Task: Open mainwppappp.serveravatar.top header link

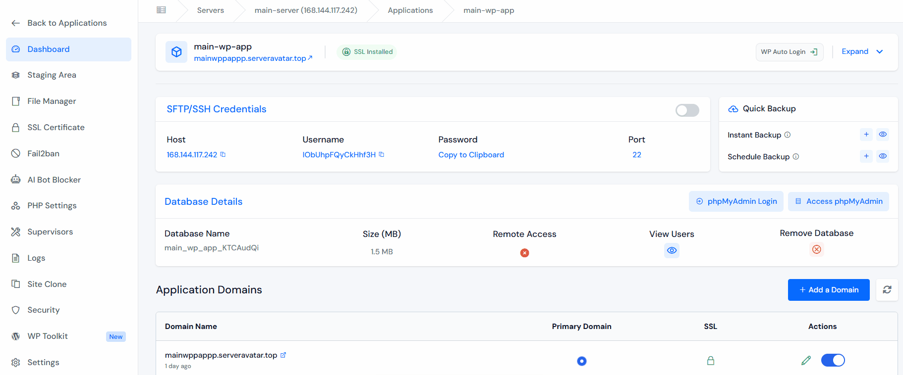Action: 253,58
